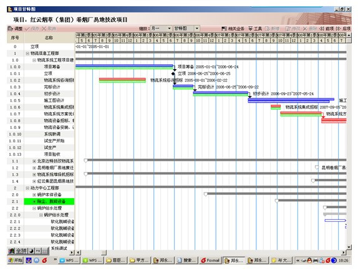Click the blue 施工图设计 Gantt bar

291,100
